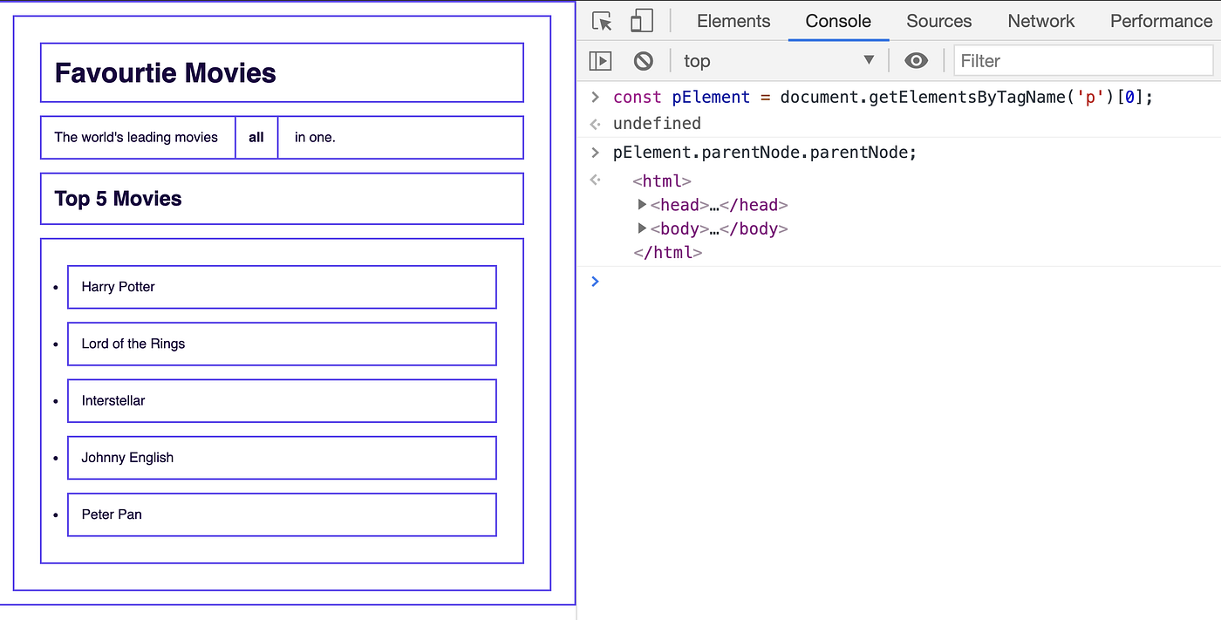
Task: Click the console prompt chevron icon
Action: click(x=595, y=281)
